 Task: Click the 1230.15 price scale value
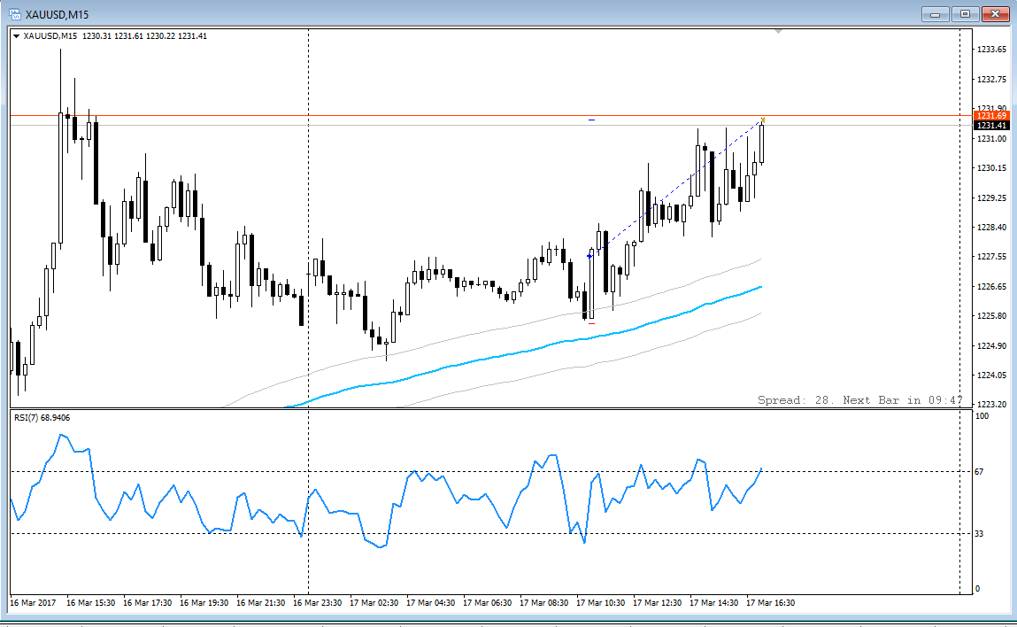(x=991, y=168)
